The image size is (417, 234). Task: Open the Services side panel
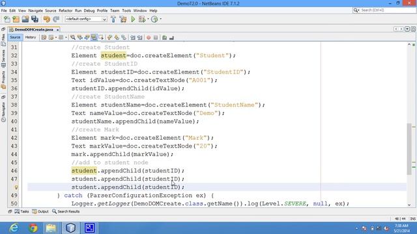(x=3, y=58)
